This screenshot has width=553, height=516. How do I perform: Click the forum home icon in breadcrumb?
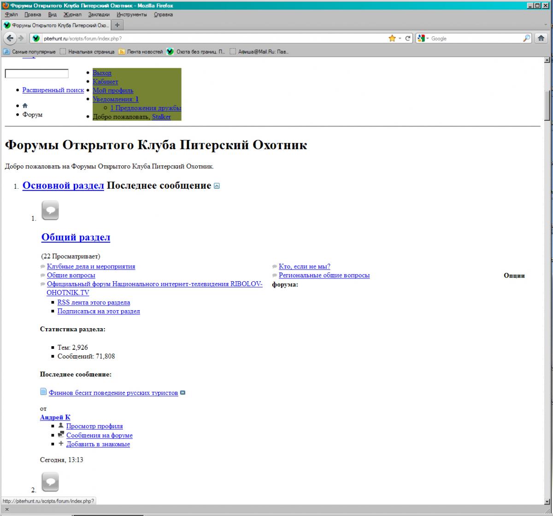(25, 106)
